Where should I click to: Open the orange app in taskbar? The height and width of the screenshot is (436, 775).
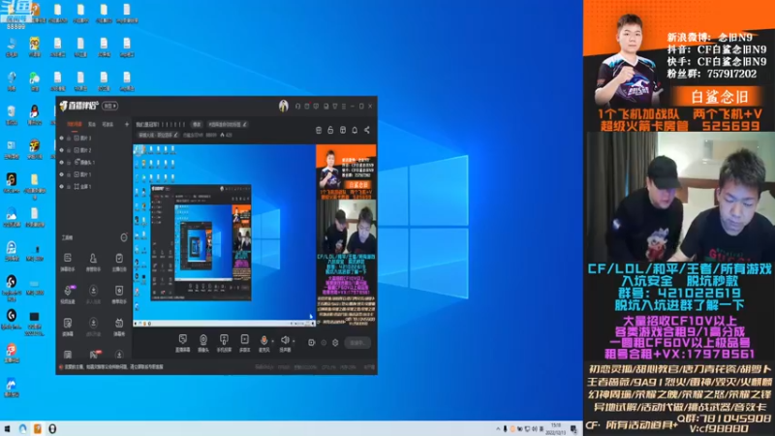pos(38,428)
